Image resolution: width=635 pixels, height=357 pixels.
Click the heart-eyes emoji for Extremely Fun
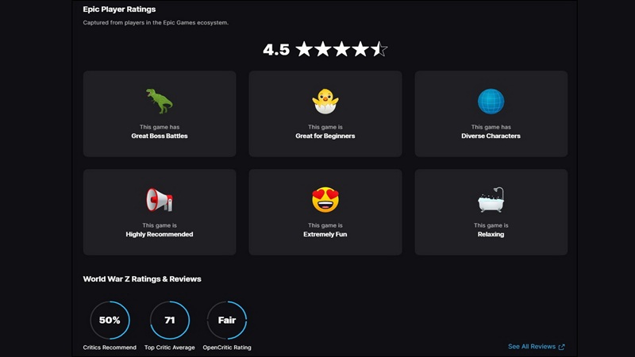point(325,200)
